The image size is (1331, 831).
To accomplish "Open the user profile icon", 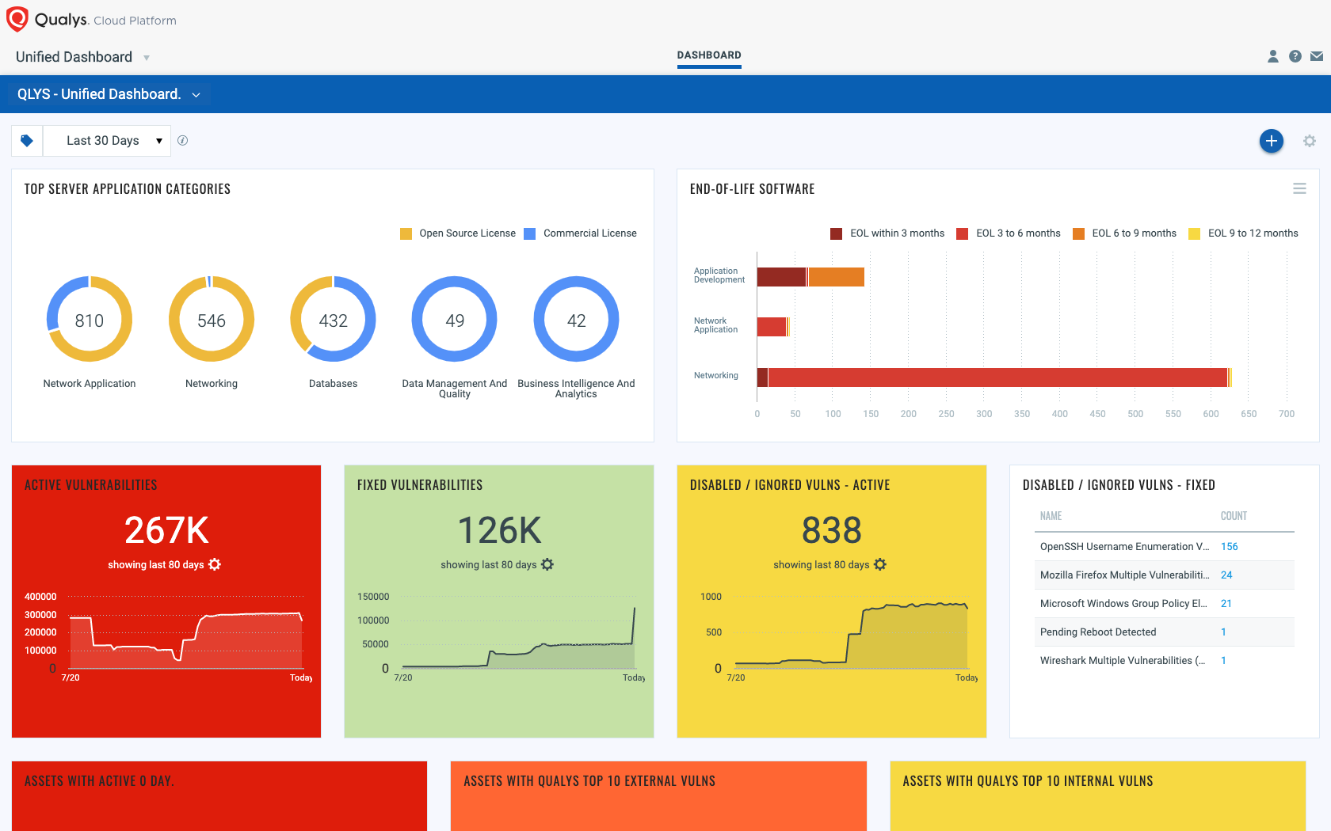I will [x=1273, y=56].
